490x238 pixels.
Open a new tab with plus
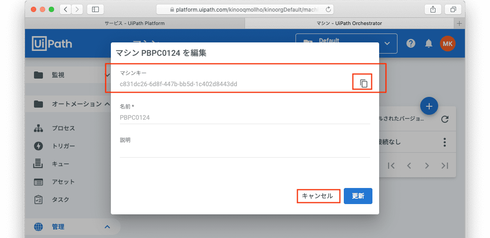(x=459, y=23)
